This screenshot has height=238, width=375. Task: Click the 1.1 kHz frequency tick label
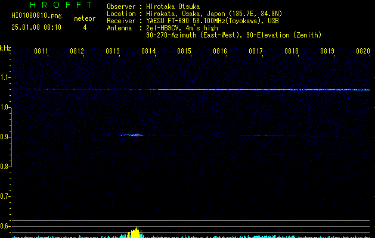coord(5,77)
